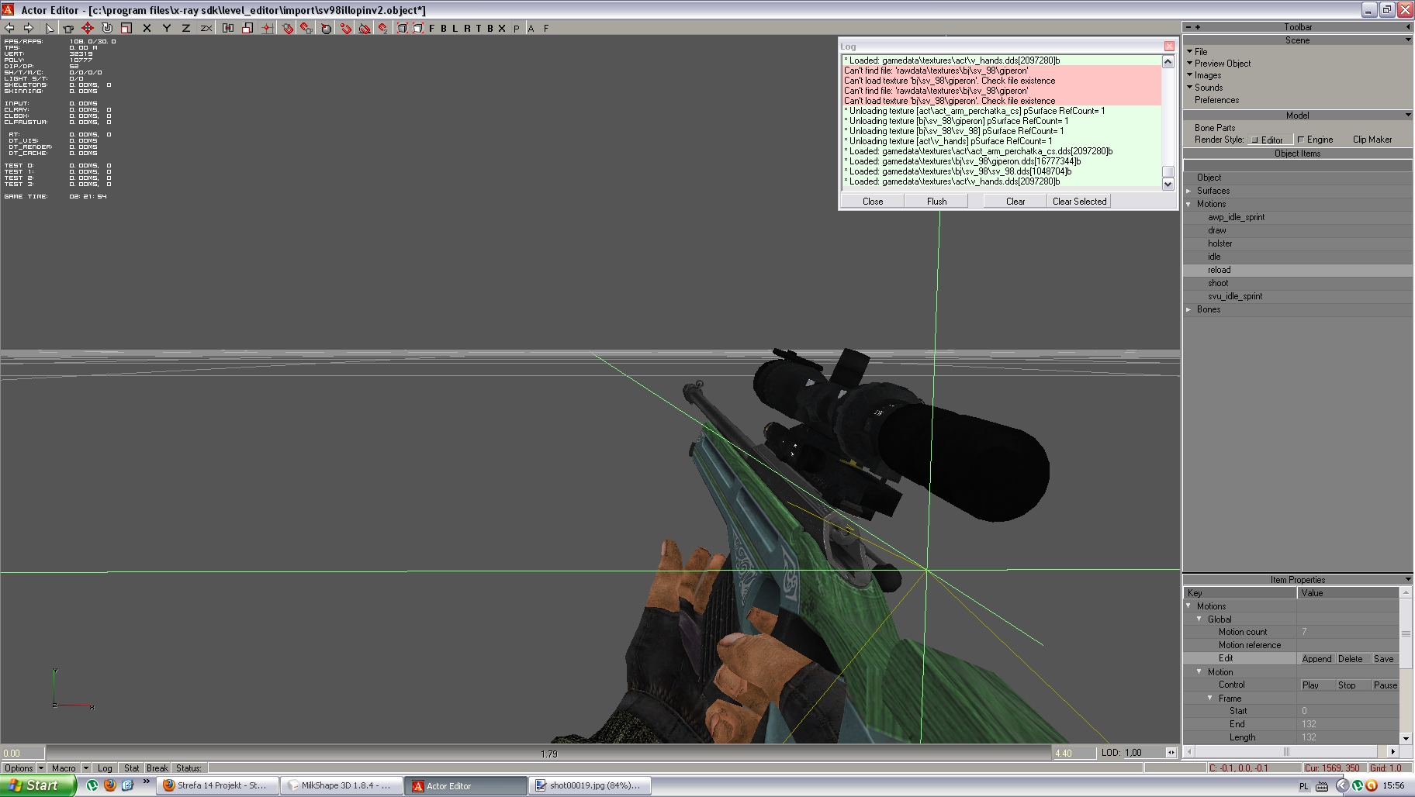Open Clip Maker
Image resolution: width=1415 pixels, height=797 pixels.
pyautogui.click(x=1372, y=140)
